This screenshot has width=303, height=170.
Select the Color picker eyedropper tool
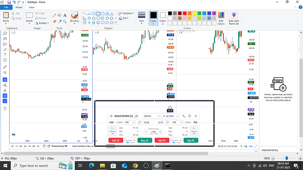click(x=60, y=21)
